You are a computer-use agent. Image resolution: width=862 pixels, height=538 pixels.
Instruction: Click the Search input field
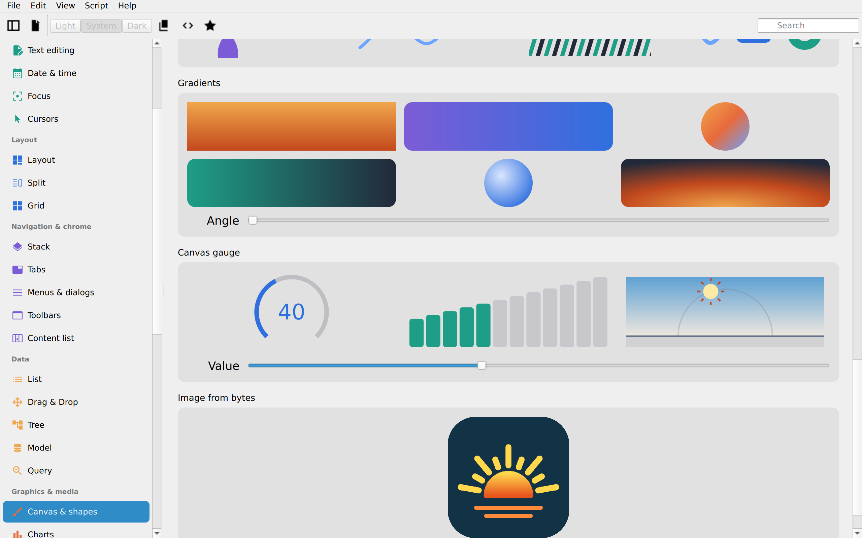point(808,26)
